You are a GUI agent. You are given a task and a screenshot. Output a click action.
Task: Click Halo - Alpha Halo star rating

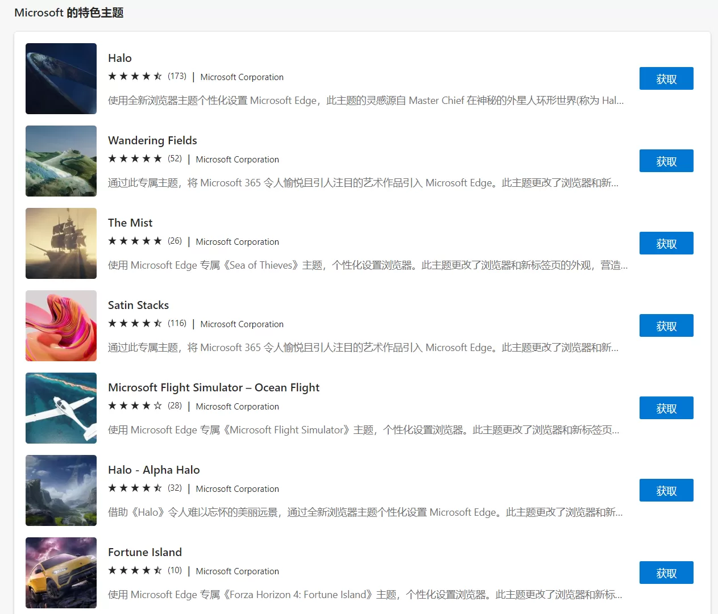click(135, 488)
